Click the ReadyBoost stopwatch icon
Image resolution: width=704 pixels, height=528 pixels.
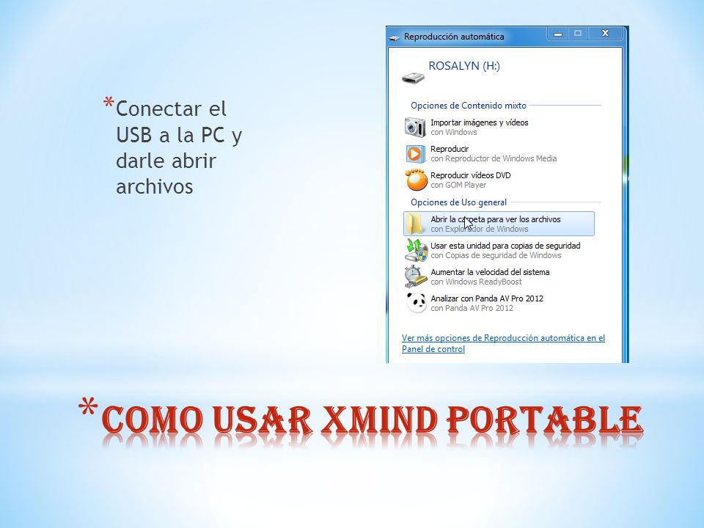(x=415, y=276)
